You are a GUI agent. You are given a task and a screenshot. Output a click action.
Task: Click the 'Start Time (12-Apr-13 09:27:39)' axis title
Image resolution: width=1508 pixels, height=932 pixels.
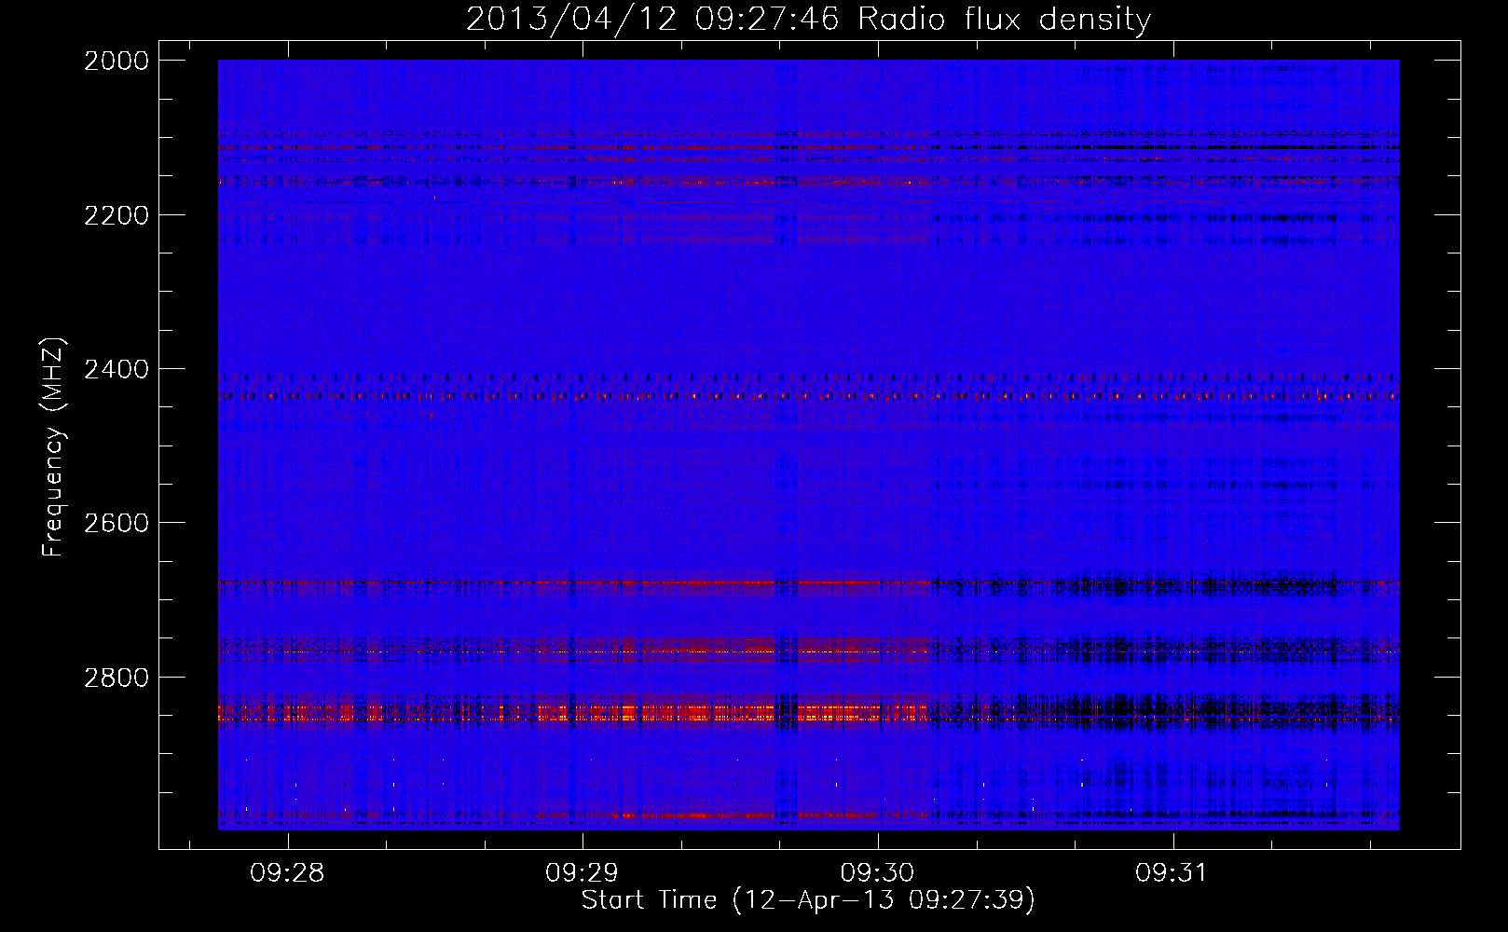[808, 900]
